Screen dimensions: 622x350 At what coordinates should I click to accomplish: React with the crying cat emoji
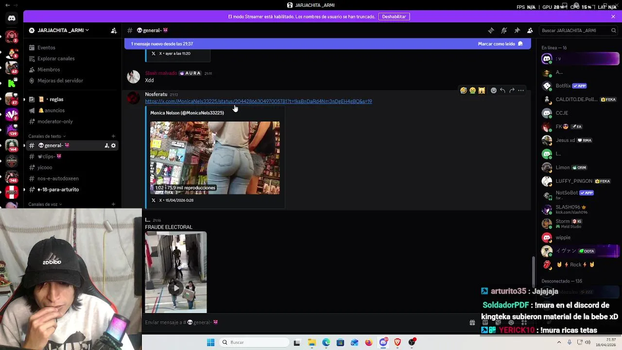482,90
